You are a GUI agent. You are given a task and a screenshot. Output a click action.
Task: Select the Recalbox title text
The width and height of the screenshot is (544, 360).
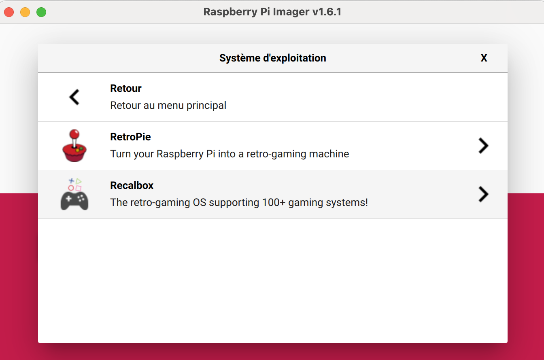[x=132, y=186]
